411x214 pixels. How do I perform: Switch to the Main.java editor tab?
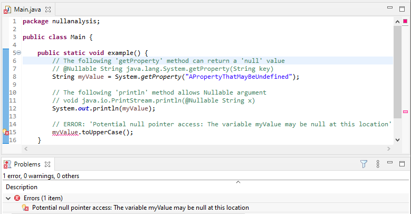click(x=27, y=10)
